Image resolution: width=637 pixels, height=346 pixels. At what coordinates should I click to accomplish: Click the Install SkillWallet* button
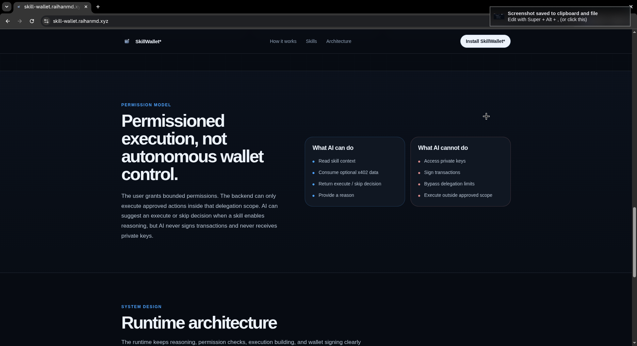pyautogui.click(x=485, y=41)
